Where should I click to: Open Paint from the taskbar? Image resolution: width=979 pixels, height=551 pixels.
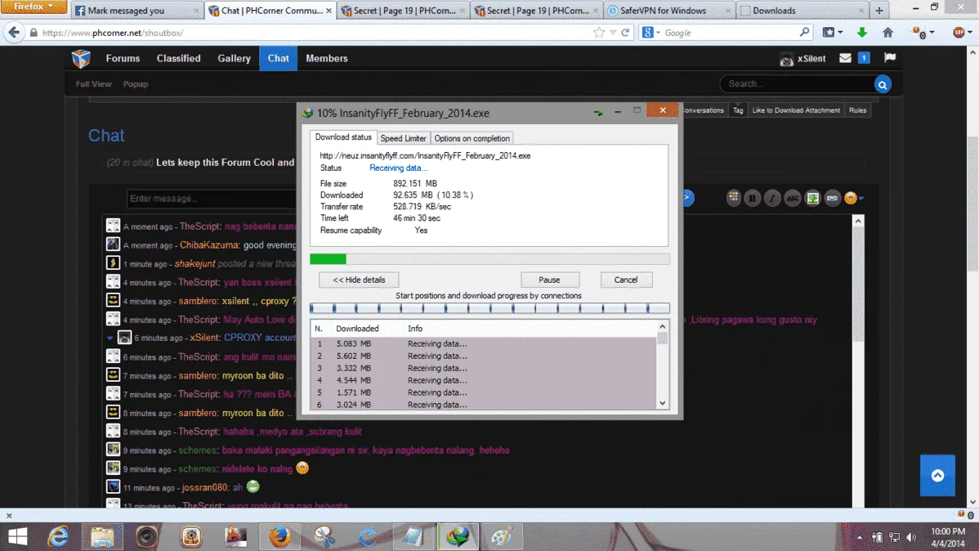click(x=502, y=536)
